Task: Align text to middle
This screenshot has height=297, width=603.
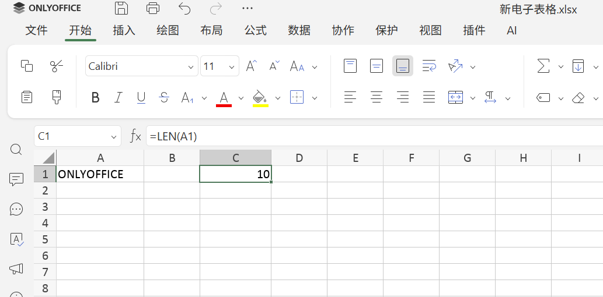Action: 376,66
